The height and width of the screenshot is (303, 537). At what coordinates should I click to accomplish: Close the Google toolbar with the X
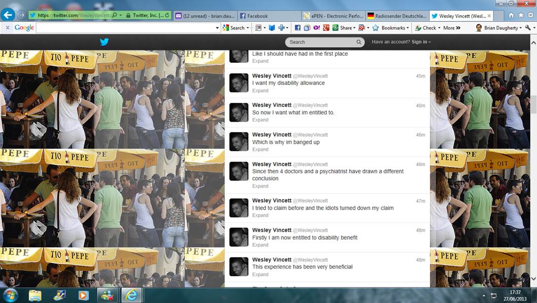pos(8,28)
